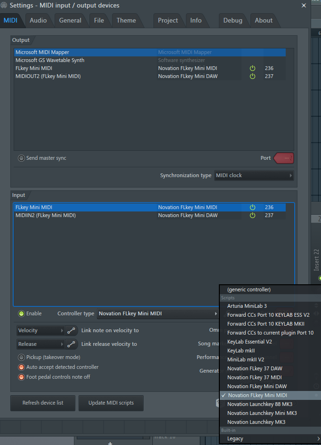321x445 pixels.
Task: Enable Send master sync option
Action: coord(21,158)
